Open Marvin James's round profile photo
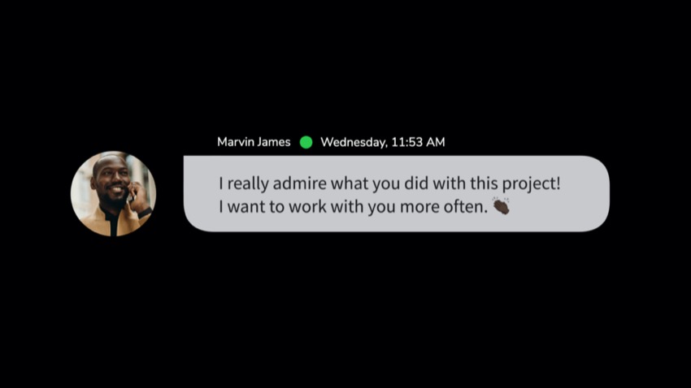This screenshot has width=691, height=388. tap(113, 193)
